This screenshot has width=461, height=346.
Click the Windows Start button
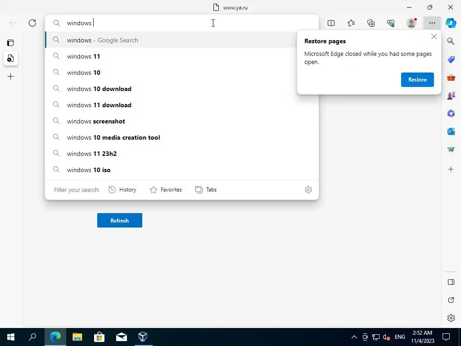tap(11, 337)
